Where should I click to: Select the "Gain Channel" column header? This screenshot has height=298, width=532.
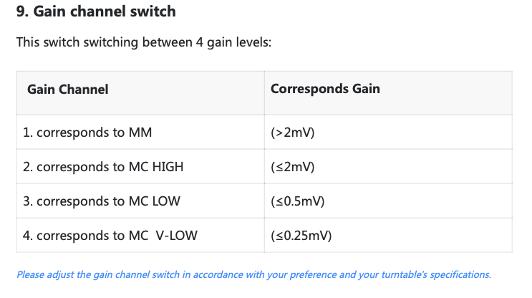[x=68, y=90]
